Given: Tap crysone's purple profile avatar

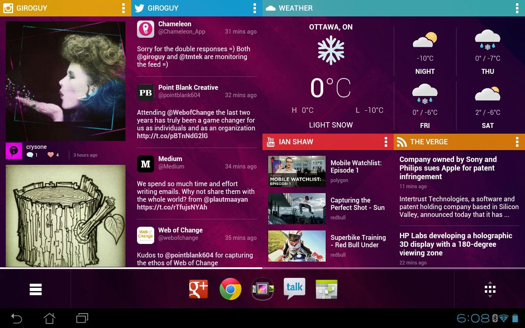Looking at the screenshot, I should point(14,151).
